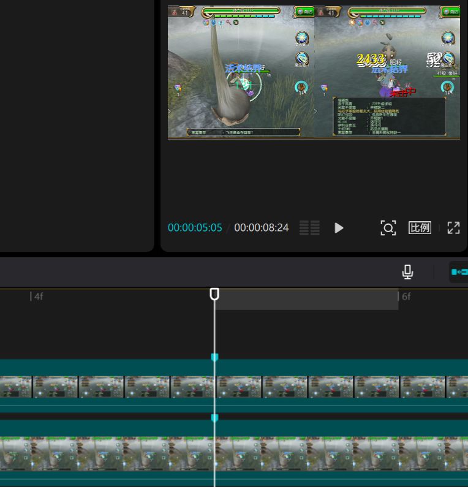Open the 比例 aspect ratio button
This screenshot has width=468, height=487.
click(420, 228)
